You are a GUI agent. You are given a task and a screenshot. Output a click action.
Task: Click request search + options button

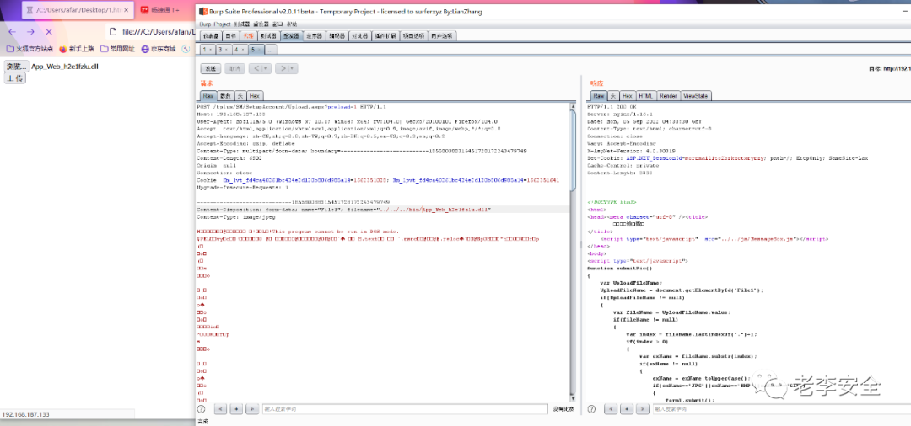coord(236,409)
